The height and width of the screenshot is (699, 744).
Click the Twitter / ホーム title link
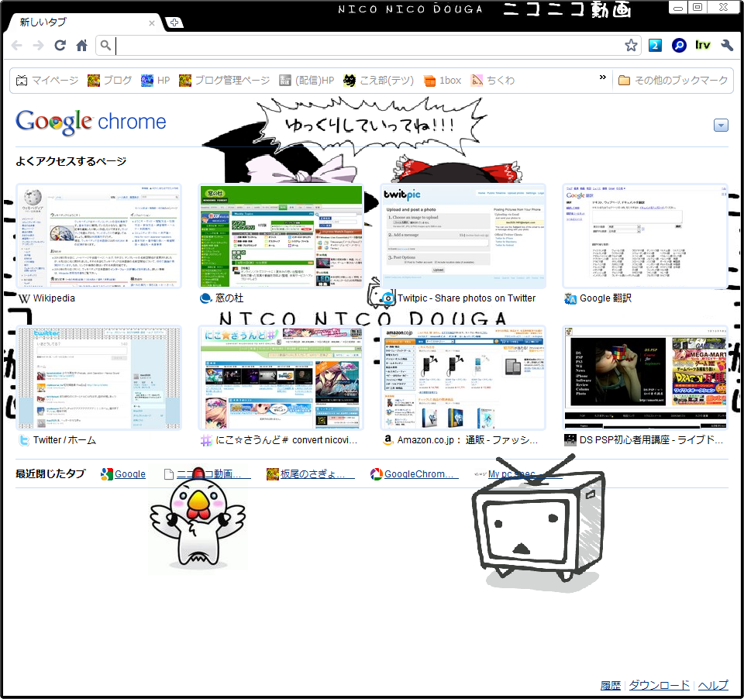pyautogui.click(x=64, y=440)
